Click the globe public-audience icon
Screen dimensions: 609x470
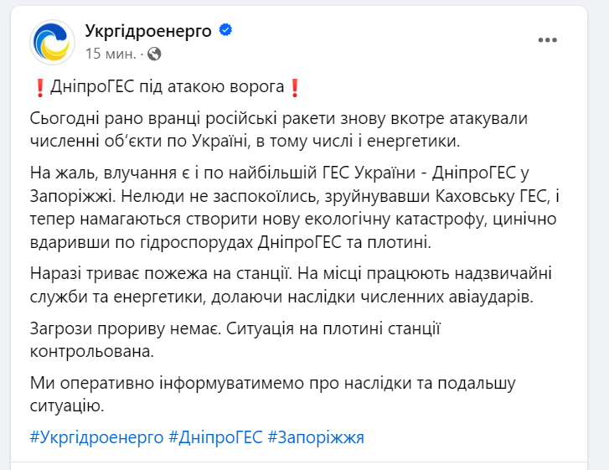154,53
